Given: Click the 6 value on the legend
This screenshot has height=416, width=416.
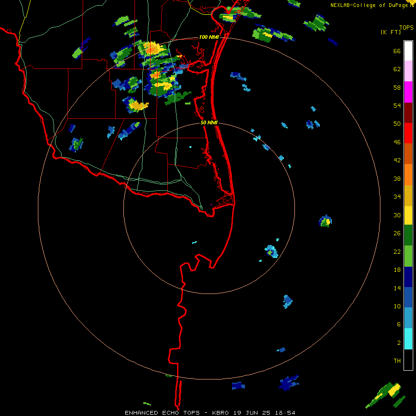Looking at the screenshot, I should tap(399, 324).
